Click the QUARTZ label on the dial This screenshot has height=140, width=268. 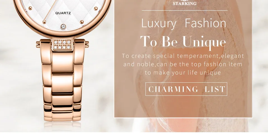click(63, 13)
